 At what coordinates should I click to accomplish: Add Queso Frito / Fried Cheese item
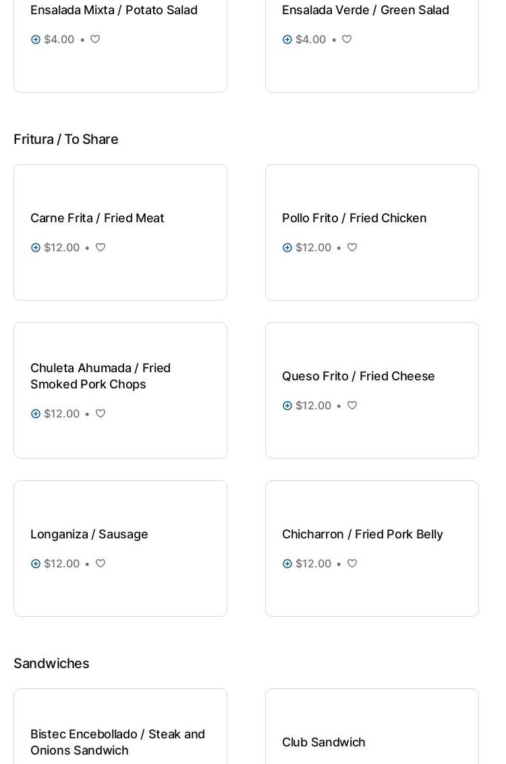pos(287,406)
